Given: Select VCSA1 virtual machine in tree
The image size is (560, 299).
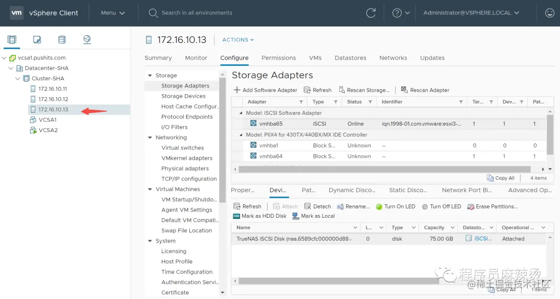Looking at the screenshot, I should (x=48, y=119).
